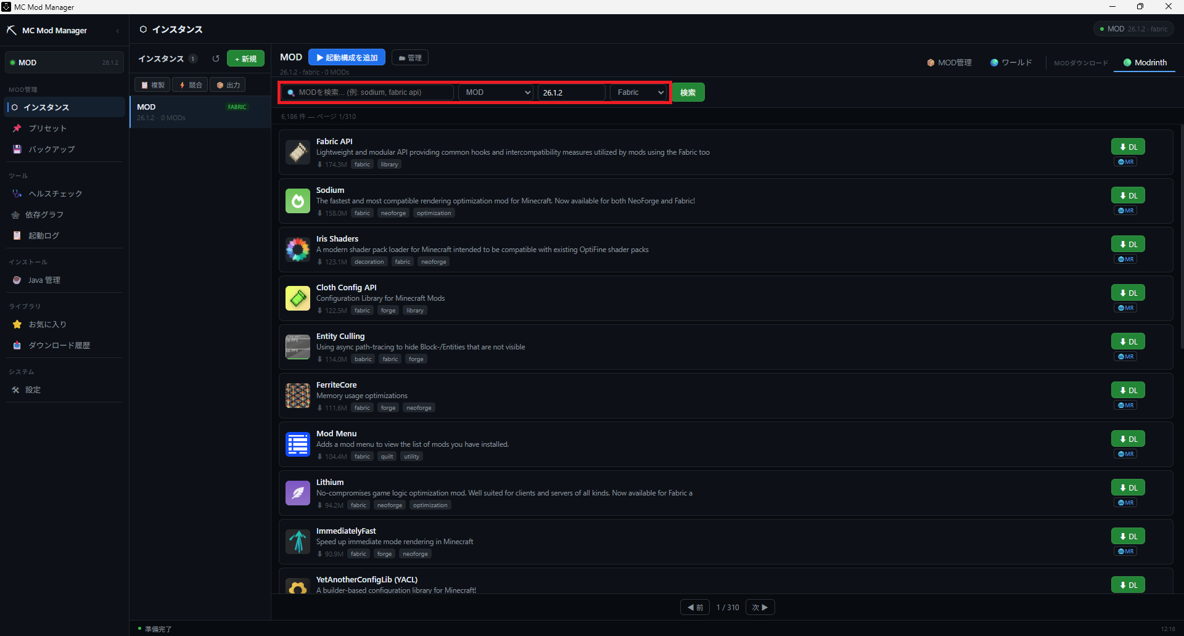This screenshot has height=636, width=1184.
Task: Open the Fabric API mod icon
Action: click(298, 152)
